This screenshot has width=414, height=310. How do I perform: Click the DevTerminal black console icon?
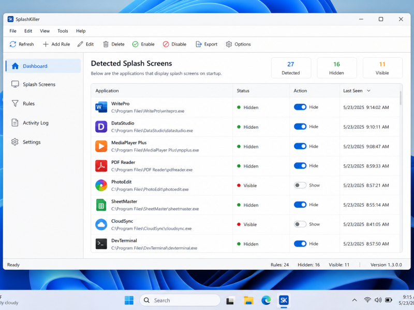tap(101, 244)
